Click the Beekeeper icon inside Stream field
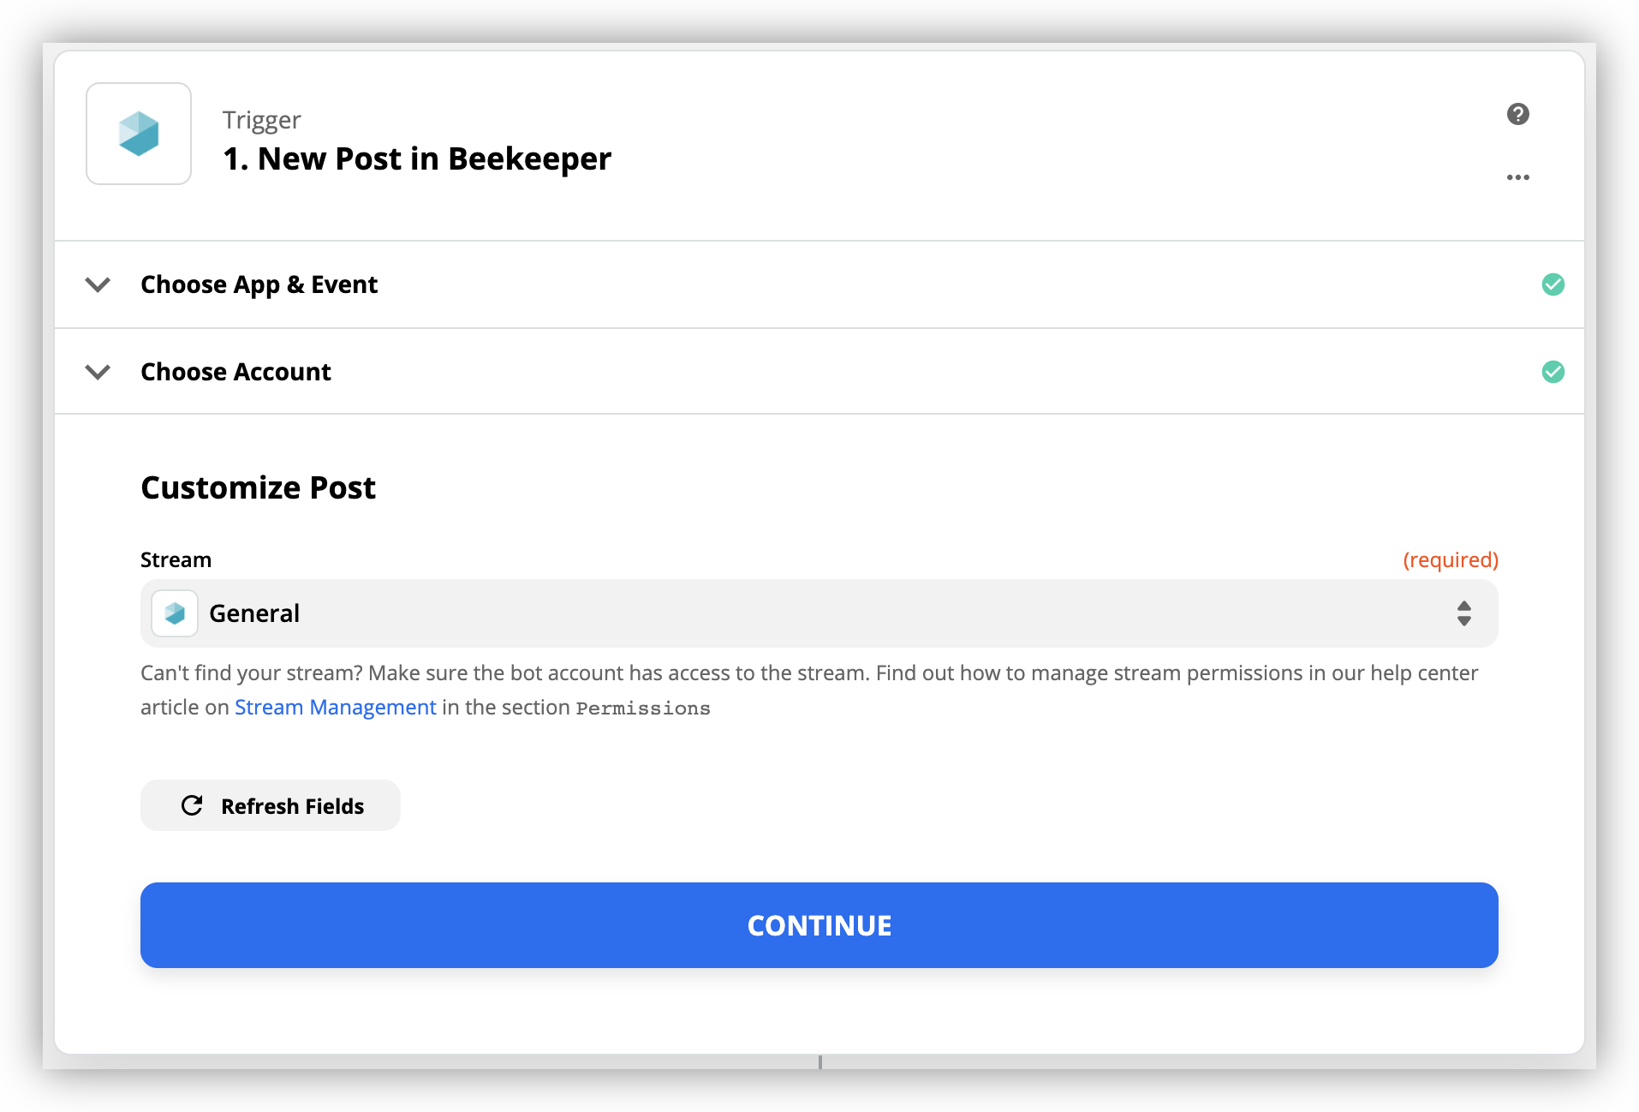1639x1112 pixels. click(175, 613)
